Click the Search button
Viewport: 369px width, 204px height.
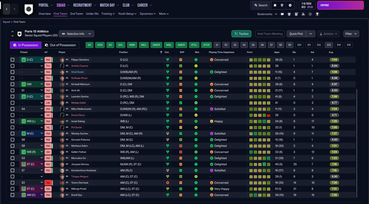261,5
